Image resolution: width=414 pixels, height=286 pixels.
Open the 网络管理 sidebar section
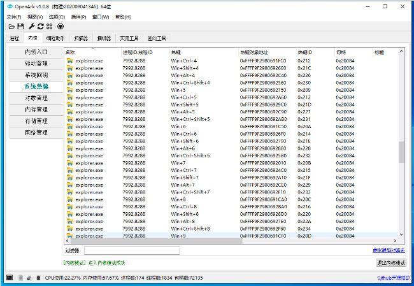(x=36, y=132)
